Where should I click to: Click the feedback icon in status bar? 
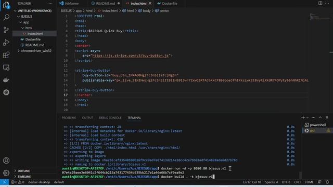pyautogui.click(x=319, y=182)
